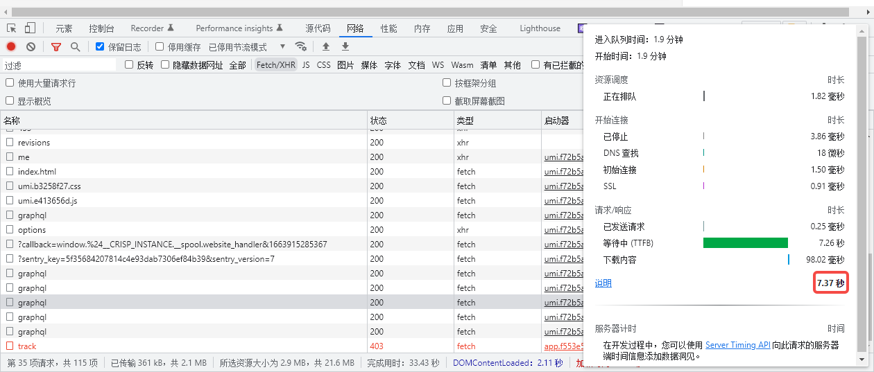
Task: Open the Lighthouse tab
Action: tap(540, 28)
